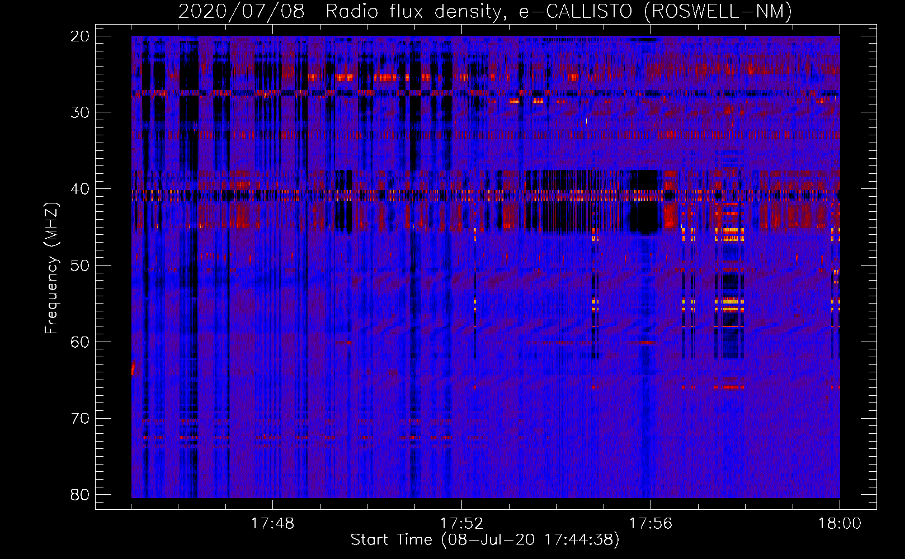This screenshot has height=559, width=905.
Task: Click the 17:48 time tick label
Action: pos(272,524)
